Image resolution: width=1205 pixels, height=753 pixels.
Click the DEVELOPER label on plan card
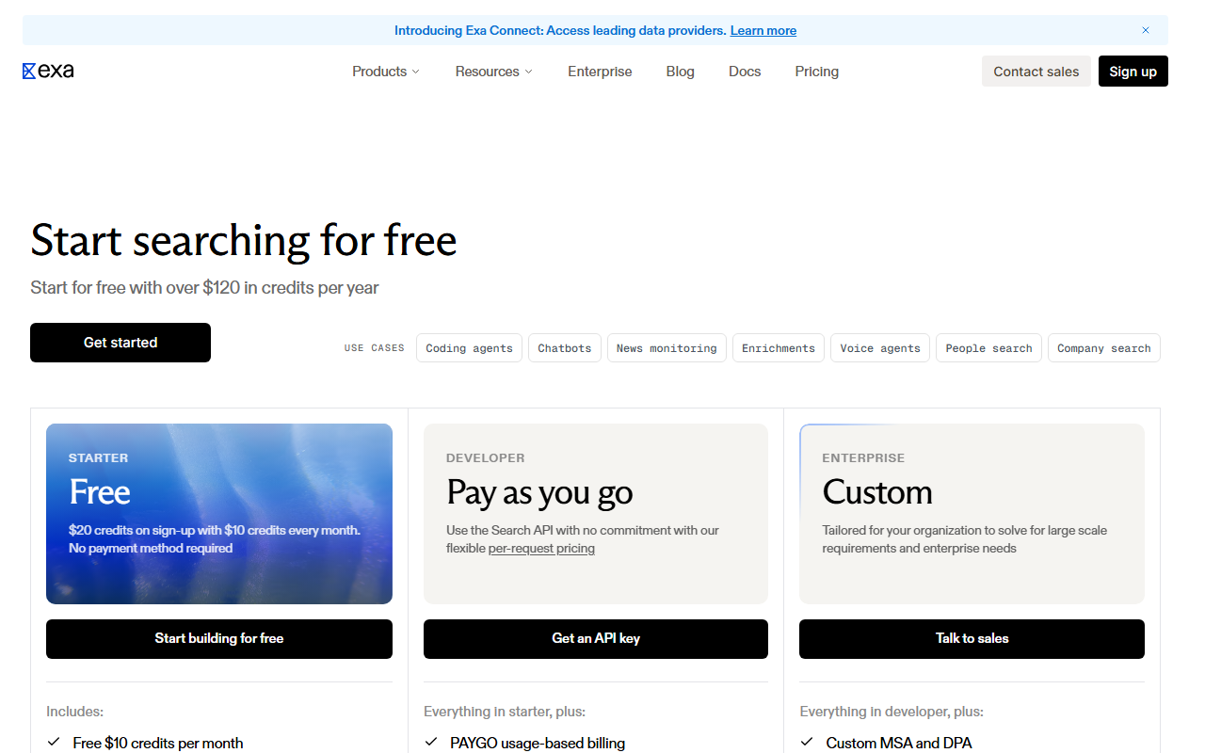pos(486,458)
